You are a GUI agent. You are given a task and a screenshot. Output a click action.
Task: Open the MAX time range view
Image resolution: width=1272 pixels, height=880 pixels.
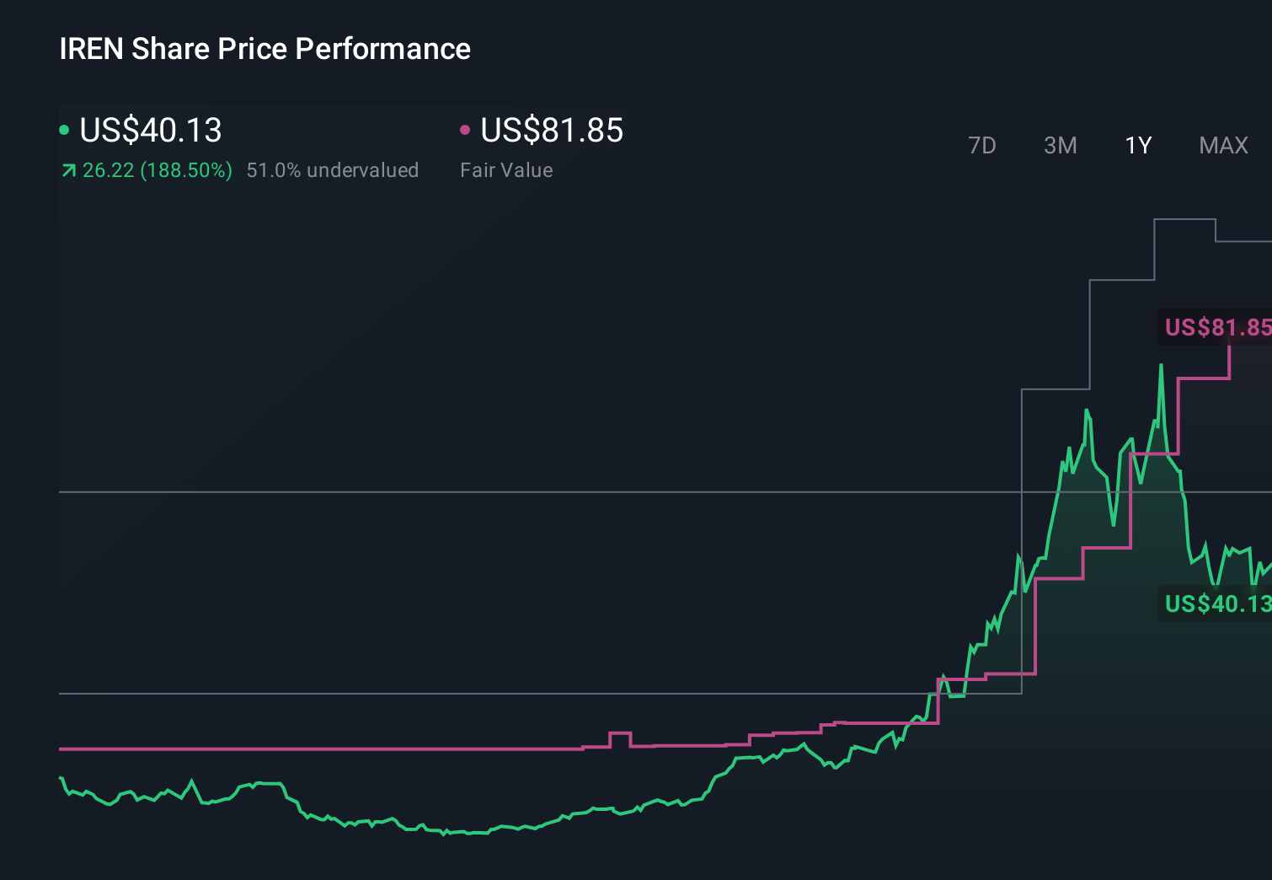(x=1222, y=145)
